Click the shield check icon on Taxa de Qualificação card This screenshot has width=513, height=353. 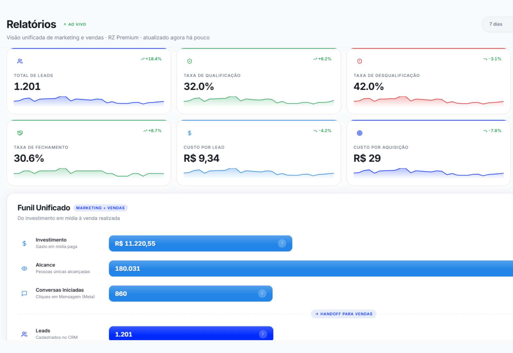point(189,61)
